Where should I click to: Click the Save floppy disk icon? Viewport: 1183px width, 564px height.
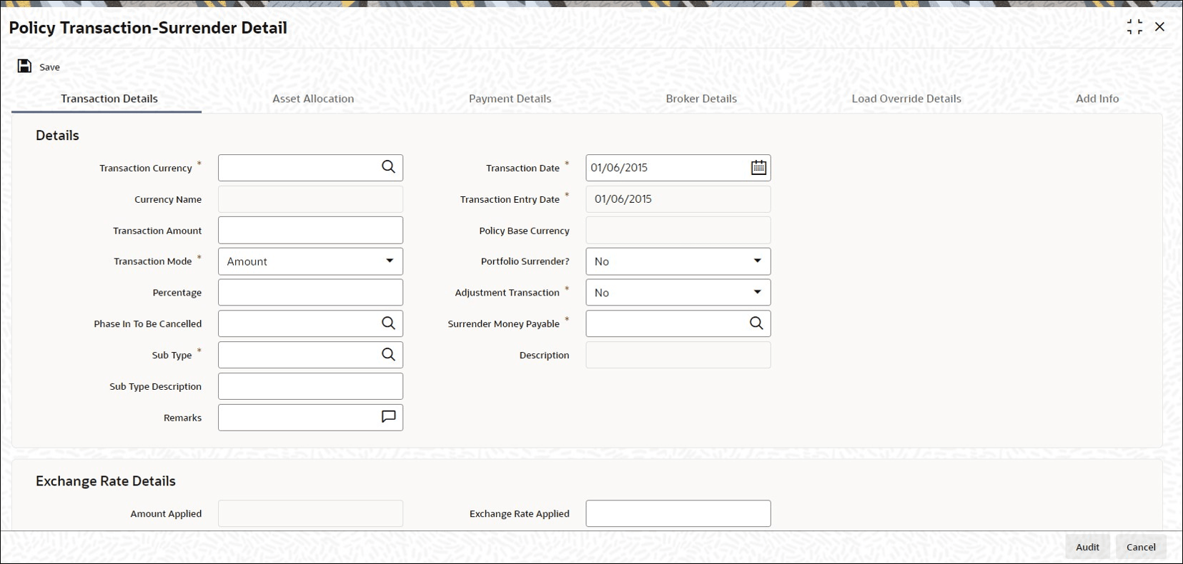tap(24, 66)
